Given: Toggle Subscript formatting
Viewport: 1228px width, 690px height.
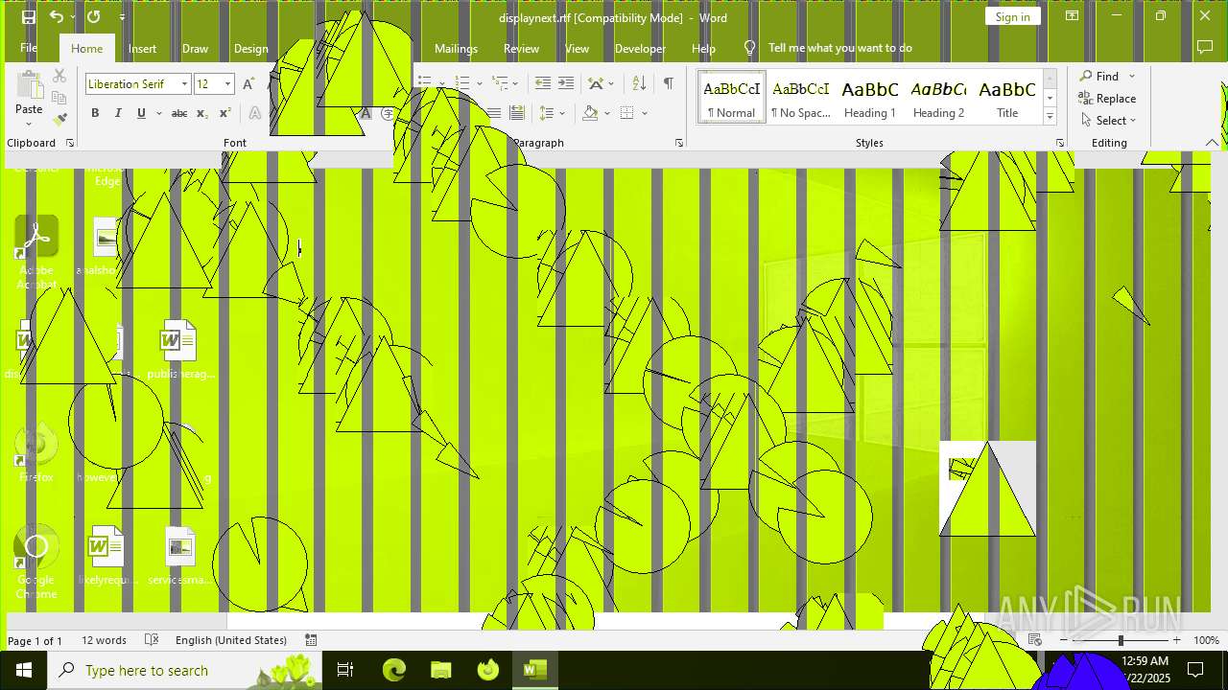Looking at the screenshot, I should point(201,113).
